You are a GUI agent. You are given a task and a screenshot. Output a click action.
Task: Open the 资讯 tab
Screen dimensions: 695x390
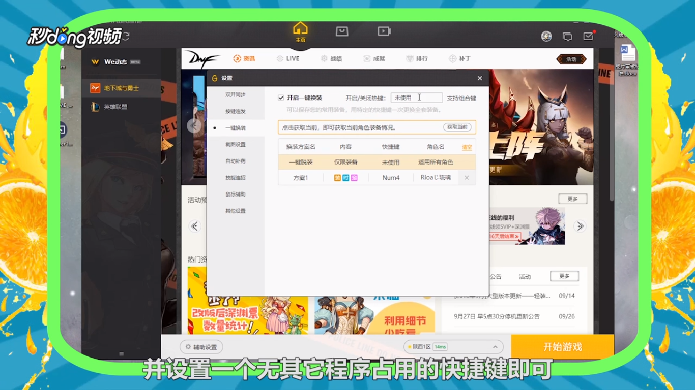coord(244,59)
